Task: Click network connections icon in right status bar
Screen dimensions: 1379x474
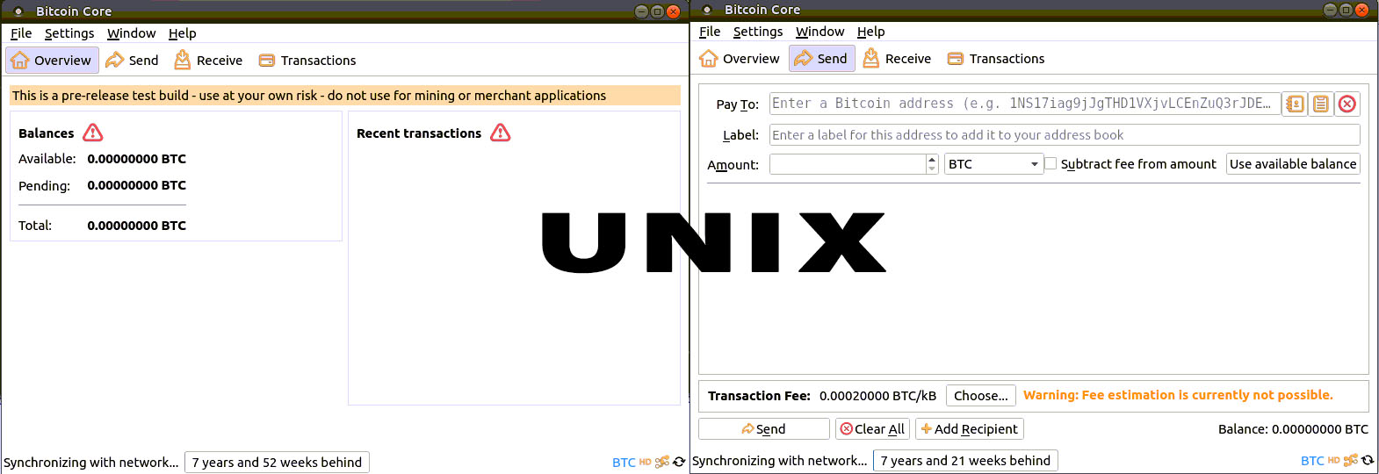Action: click(1351, 460)
